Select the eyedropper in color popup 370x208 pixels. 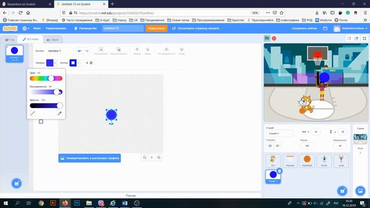[x=60, y=113]
